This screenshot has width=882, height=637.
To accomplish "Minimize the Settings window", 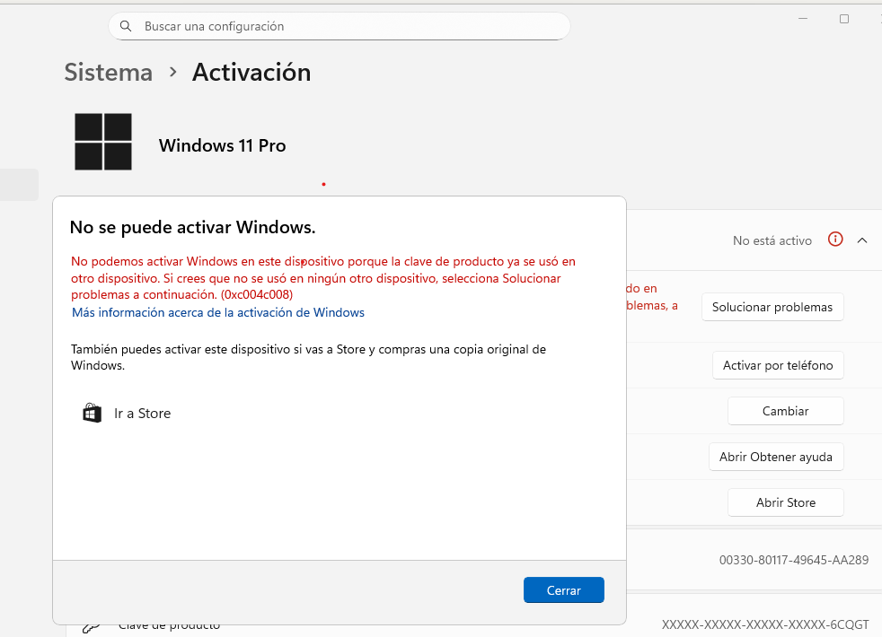I will coord(803,19).
